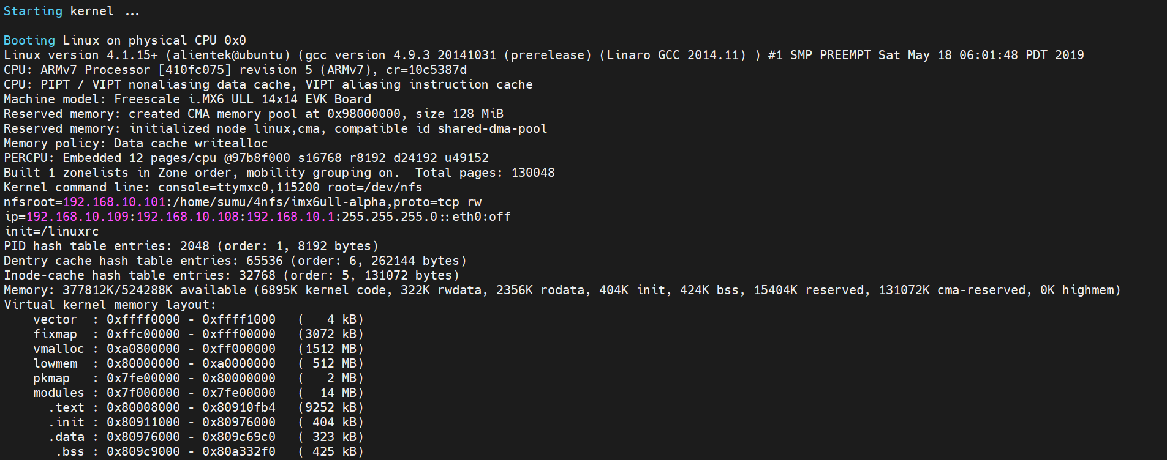Click the "Memory policy" line
Viewport: 1167px width, 460px height.
(x=135, y=143)
